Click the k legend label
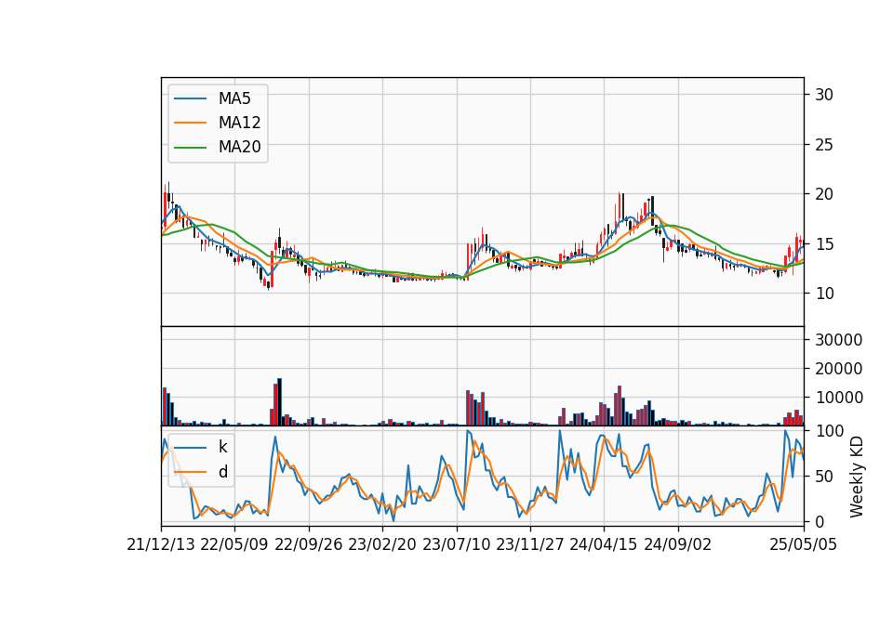 pyautogui.click(x=222, y=447)
